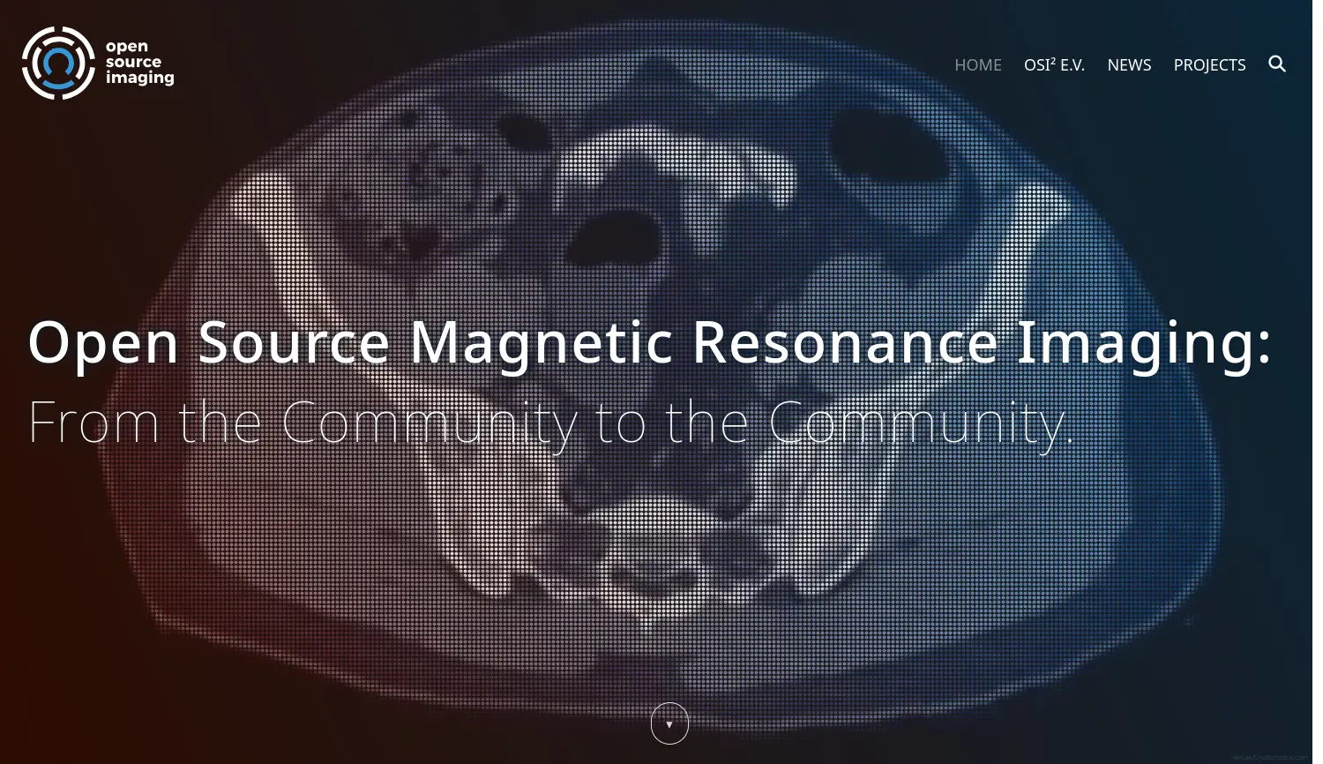Open the OSI² E.V. navigation entry
1323x764 pixels.
pos(1054,64)
